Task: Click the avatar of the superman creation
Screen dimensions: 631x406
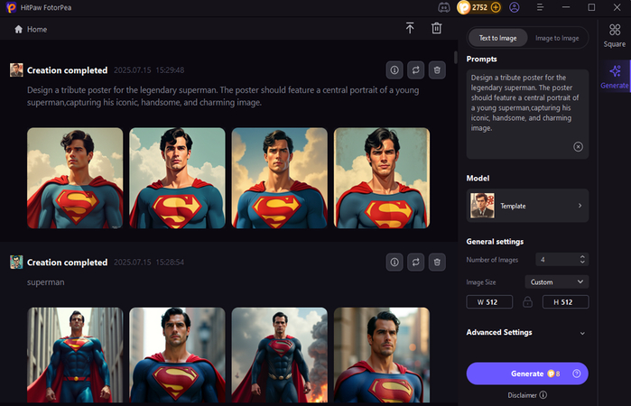Action: (16, 262)
